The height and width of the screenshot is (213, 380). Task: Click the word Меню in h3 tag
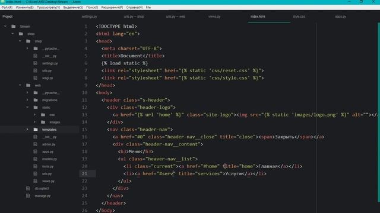(134, 151)
